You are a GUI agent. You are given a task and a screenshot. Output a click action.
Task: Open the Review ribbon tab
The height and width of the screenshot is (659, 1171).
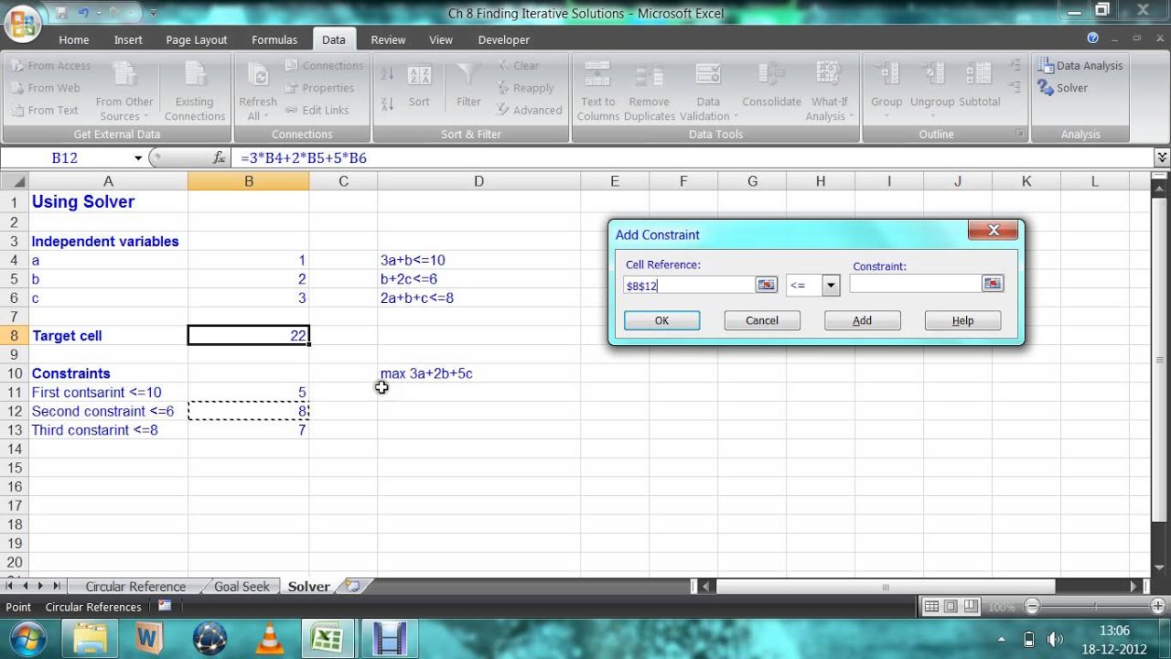(388, 39)
